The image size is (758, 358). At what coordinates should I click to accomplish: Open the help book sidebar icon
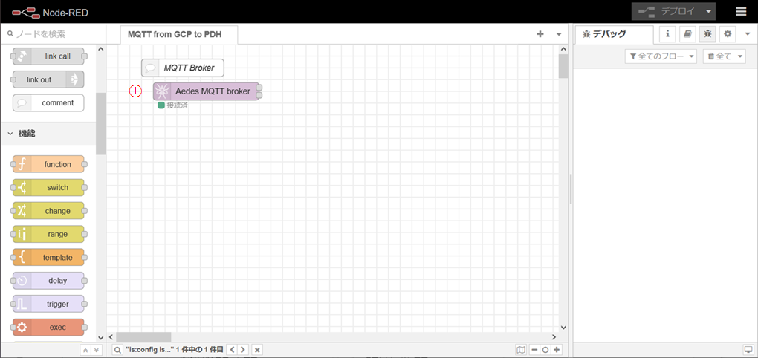tap(687, 34)
